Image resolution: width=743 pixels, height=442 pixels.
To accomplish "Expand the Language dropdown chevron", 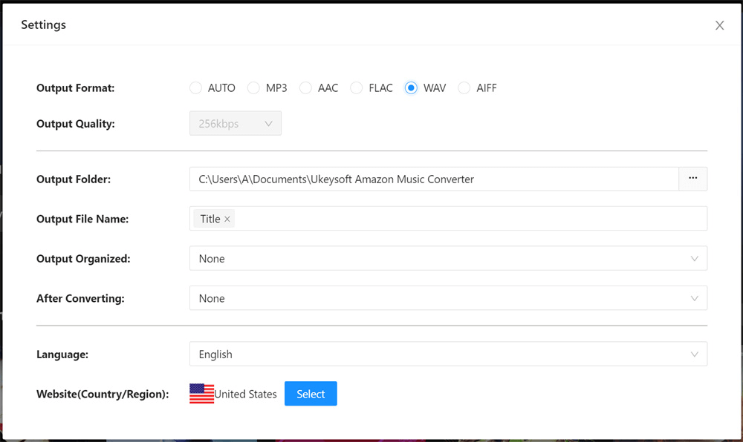I will click(x=695, y=354).
